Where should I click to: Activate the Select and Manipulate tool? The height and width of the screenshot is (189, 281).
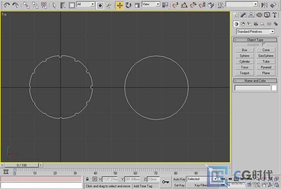[x=109, y=6]
